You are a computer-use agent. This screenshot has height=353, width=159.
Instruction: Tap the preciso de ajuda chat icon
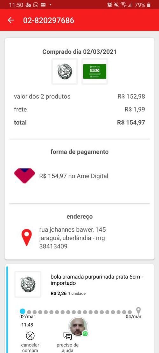(x=67, y=336)
